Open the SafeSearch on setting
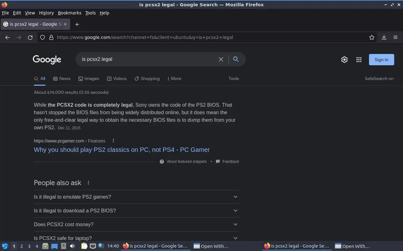This screenshot has height=251, width=403. 379,78
